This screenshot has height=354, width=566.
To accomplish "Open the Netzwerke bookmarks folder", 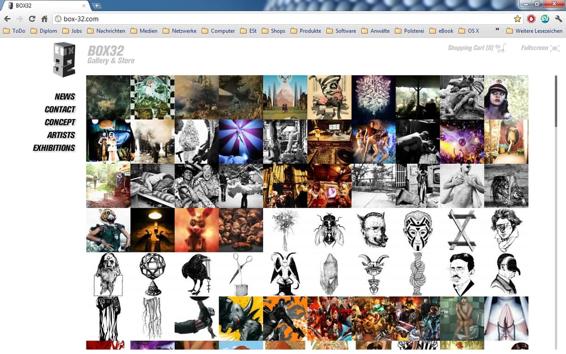I will 179,31.
